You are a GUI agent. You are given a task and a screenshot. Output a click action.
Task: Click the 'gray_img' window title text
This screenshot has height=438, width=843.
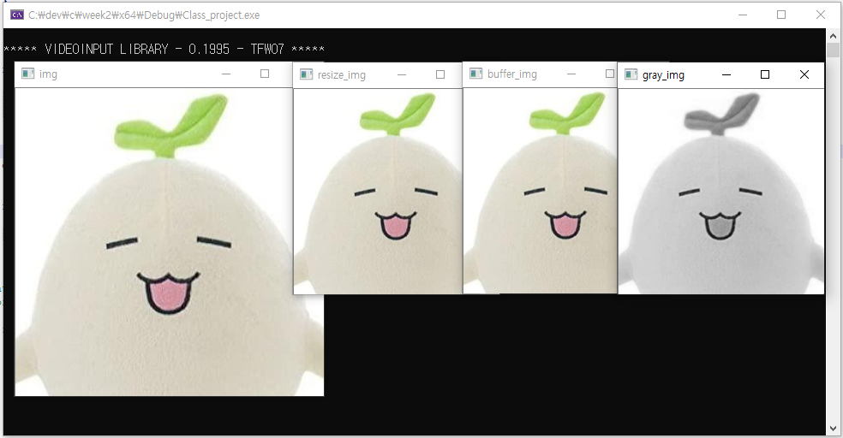coord(663,75)
